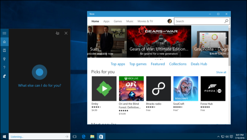
Task: Switch to the Music tab in Store
Action: click(x=130, y=21)
